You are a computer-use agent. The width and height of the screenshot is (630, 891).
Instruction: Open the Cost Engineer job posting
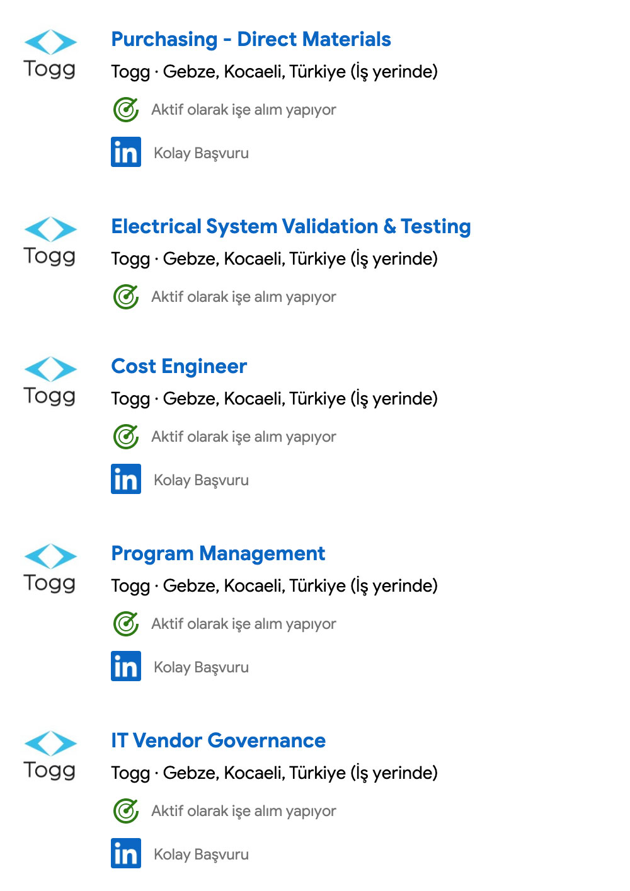[x=179, y=366]
